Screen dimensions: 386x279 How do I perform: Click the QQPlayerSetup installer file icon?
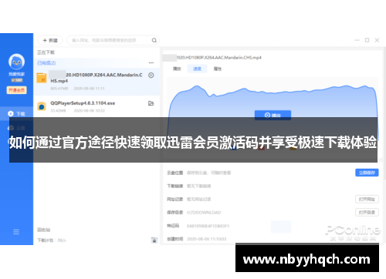pos(42,106)
